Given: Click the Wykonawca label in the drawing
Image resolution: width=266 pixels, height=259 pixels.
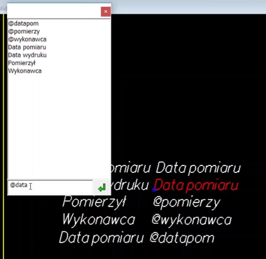Looking at the screenshot, I should coord(99,219).
